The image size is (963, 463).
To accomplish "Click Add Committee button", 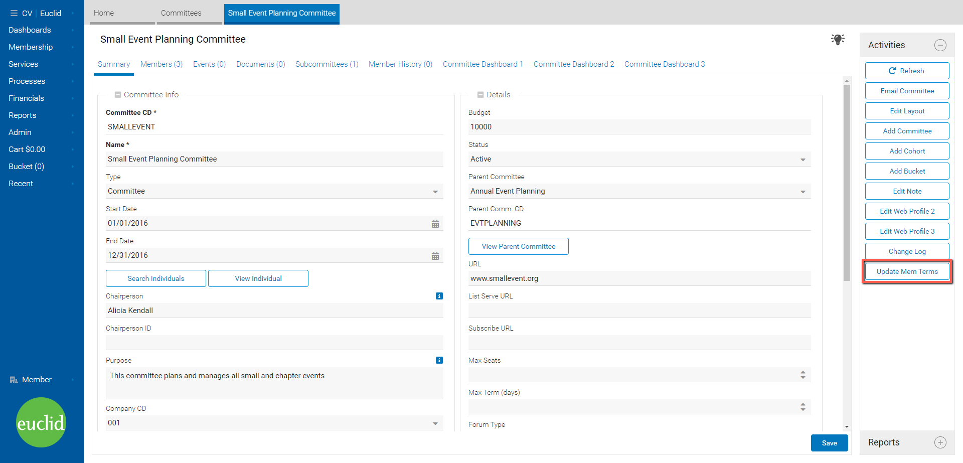I will click(x=907, y=131).
